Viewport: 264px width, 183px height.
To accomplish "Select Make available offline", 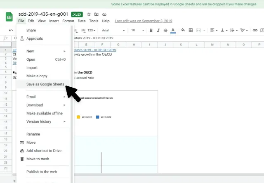I will (x=44, y=113).
